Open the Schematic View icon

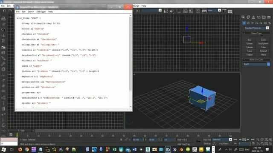191,11
